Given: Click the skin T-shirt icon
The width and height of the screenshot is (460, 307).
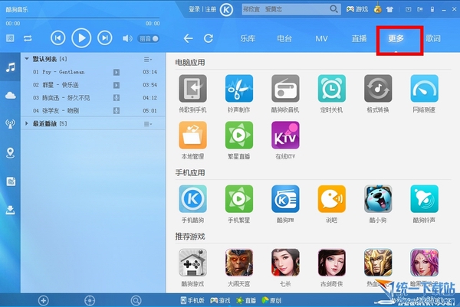Looking at the screenshot, I should coord(389,9).
